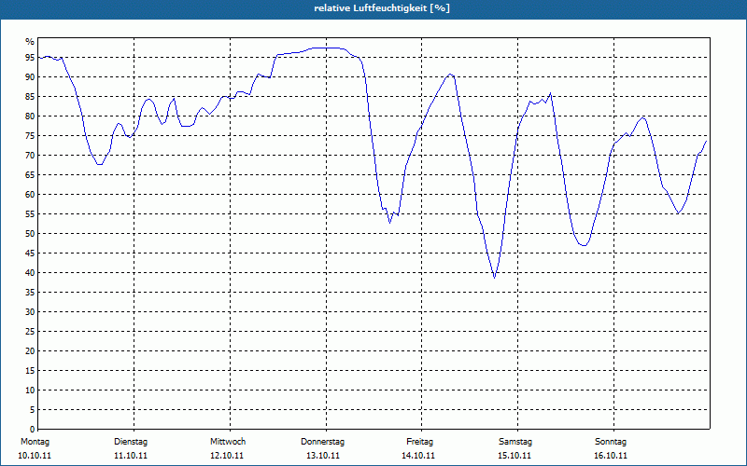Screen dimensions: 747x466
Task: Click the y-axis value "95"
Action: [30, 58]
